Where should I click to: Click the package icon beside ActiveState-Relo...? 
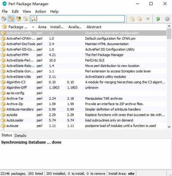3,66
